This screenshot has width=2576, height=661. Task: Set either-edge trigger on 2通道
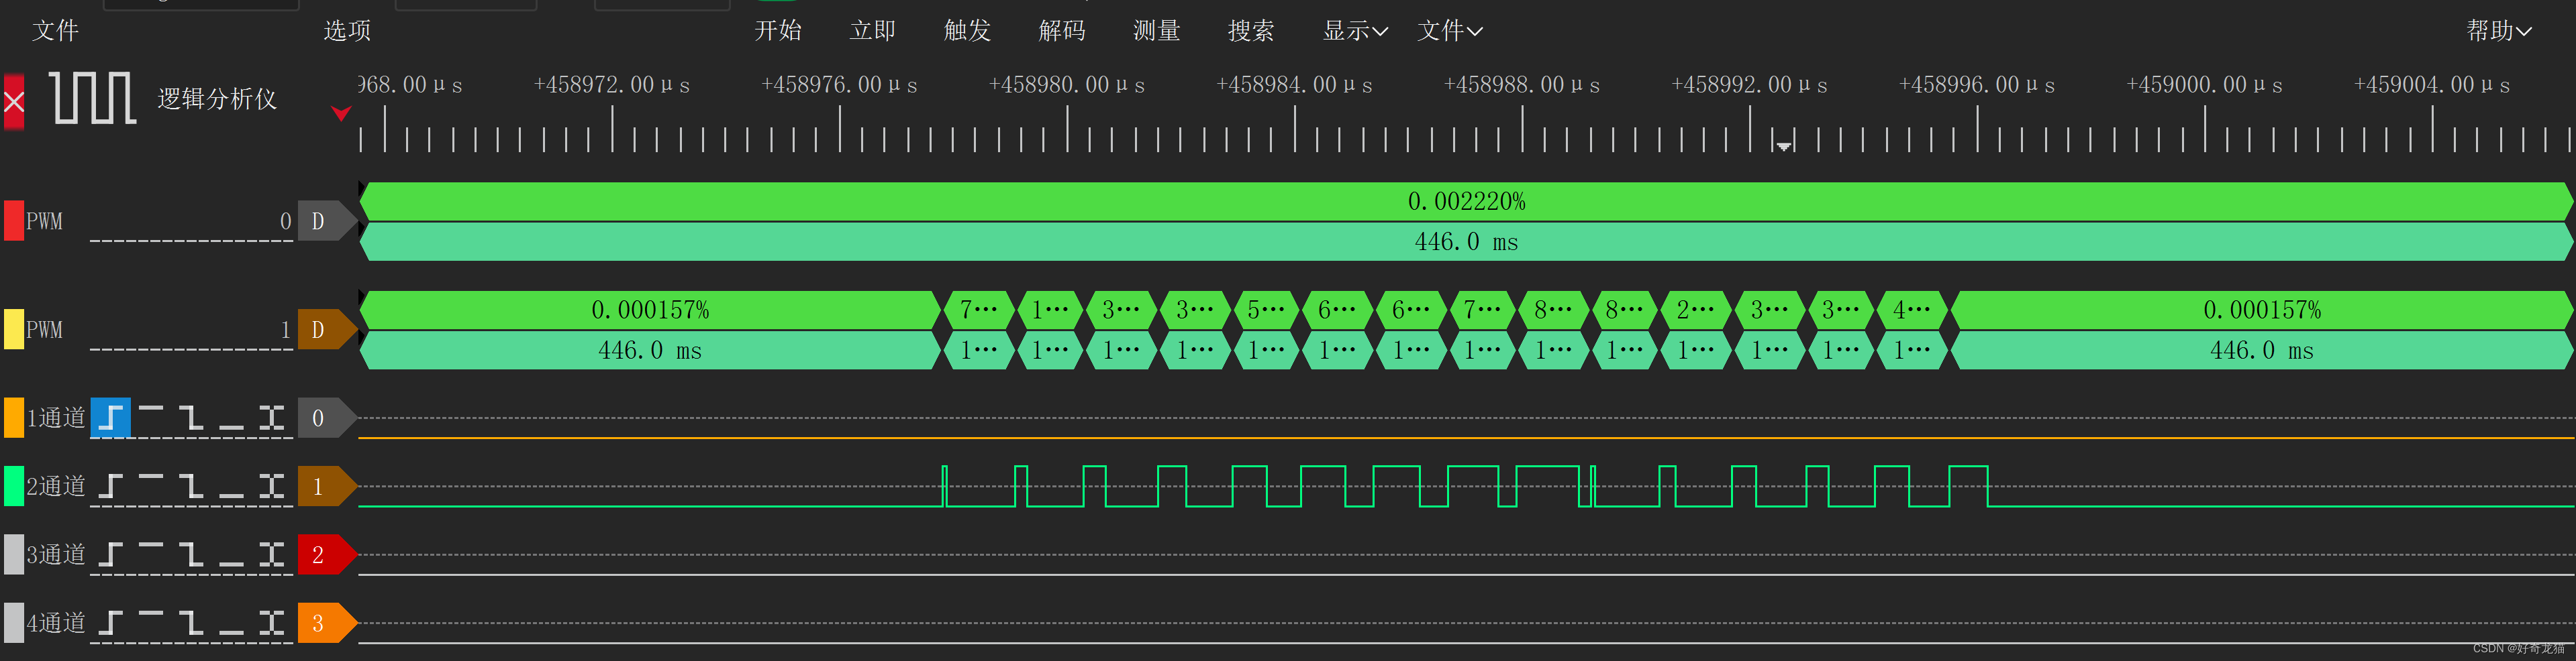click(x=272, y=486)
